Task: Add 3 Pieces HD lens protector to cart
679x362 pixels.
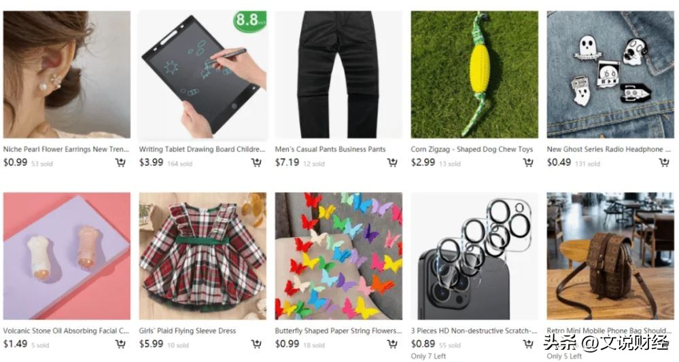Action: (528, 344)
